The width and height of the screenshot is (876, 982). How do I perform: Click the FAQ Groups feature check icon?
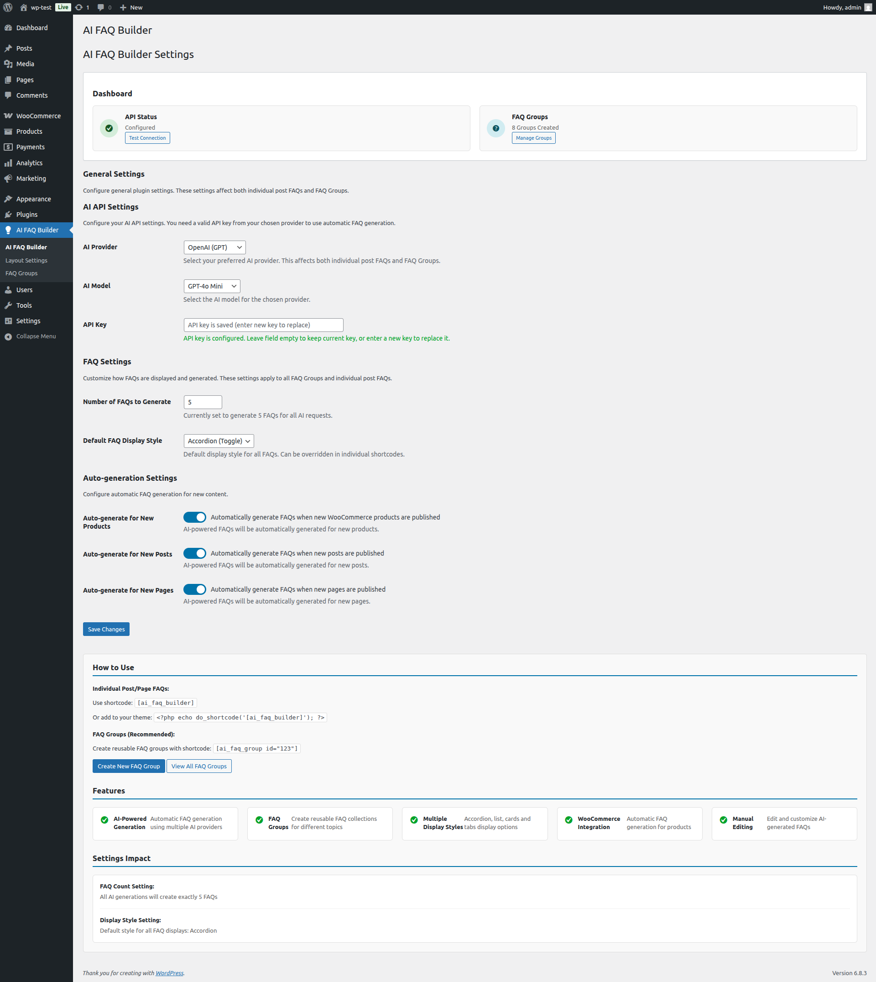pyautogui.click(x=259, y=820)
